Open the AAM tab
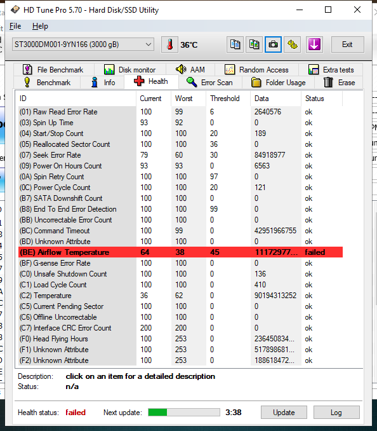Image resolution: width=377 pixels, height=431 pixels. pos(190,70)
